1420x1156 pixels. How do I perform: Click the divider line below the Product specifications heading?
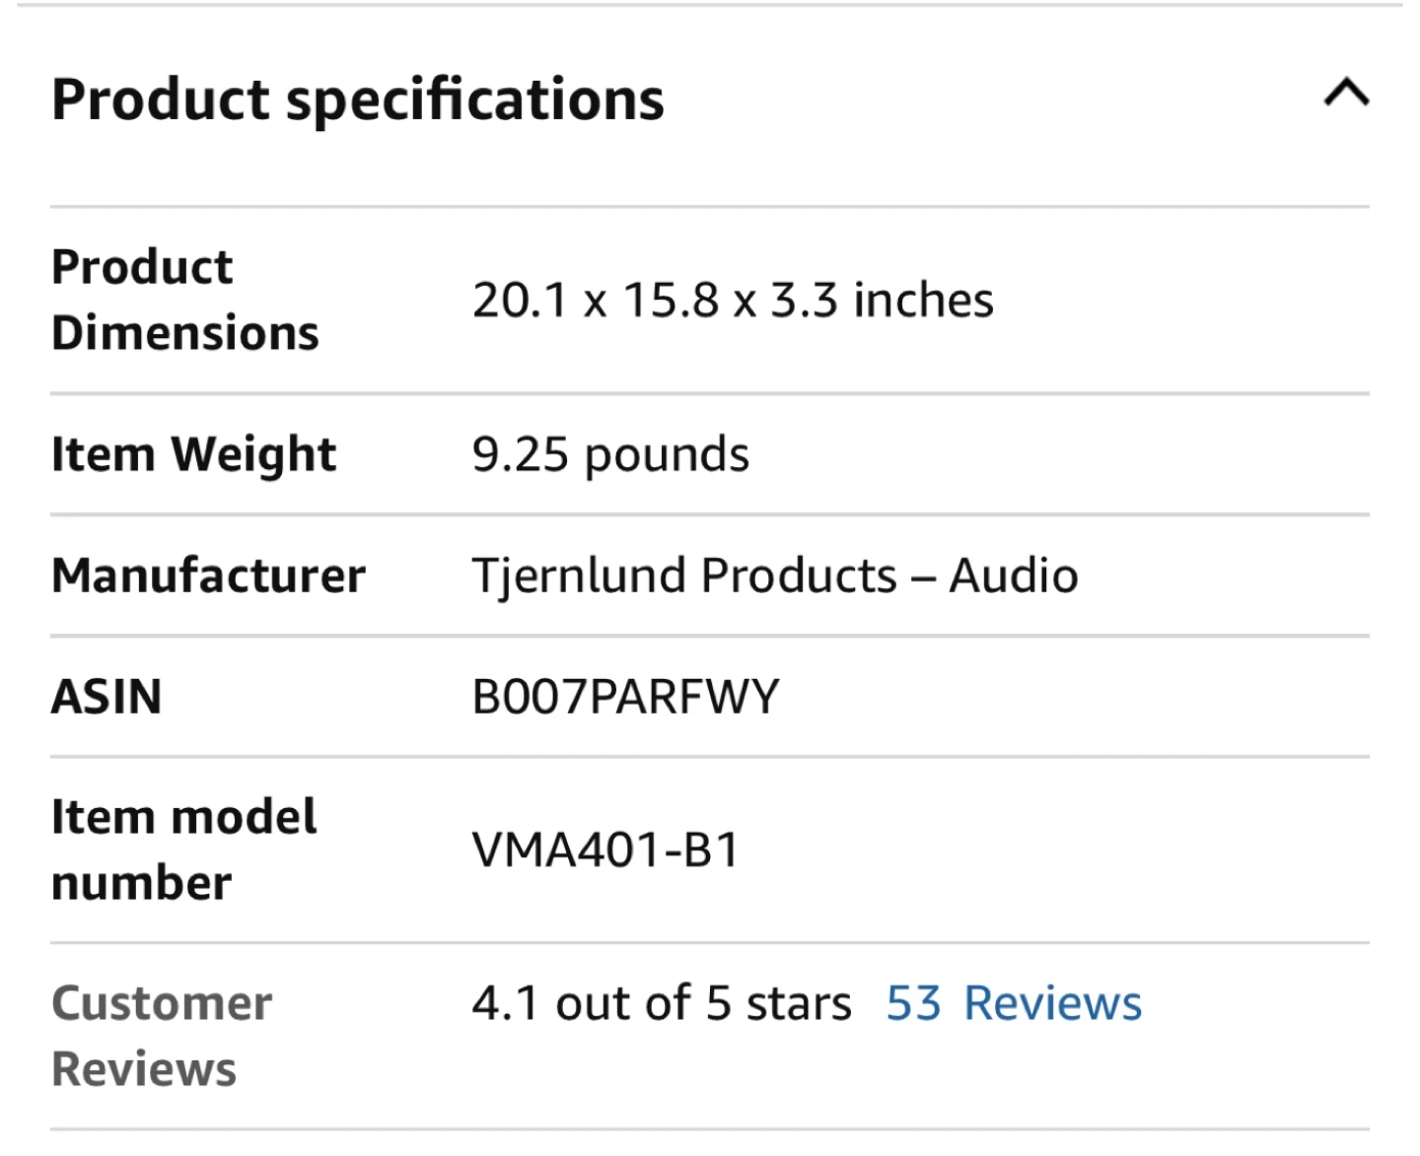pos(710,207)
